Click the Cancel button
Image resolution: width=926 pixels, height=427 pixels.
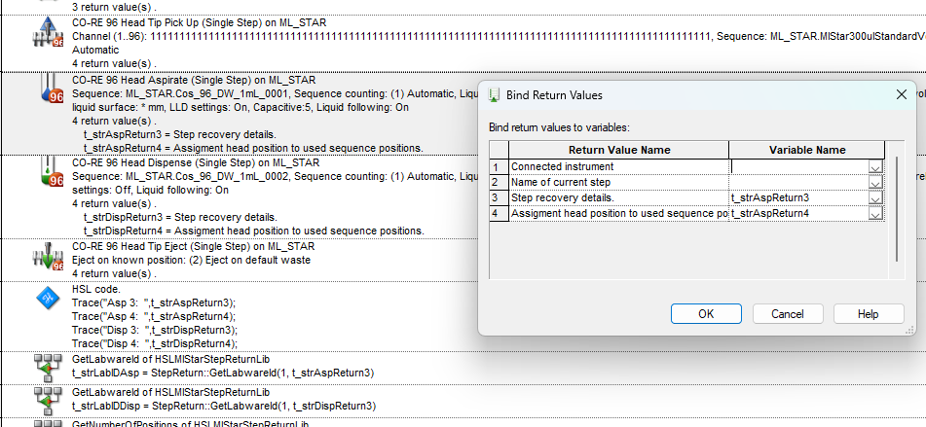(x=787, y=314)
